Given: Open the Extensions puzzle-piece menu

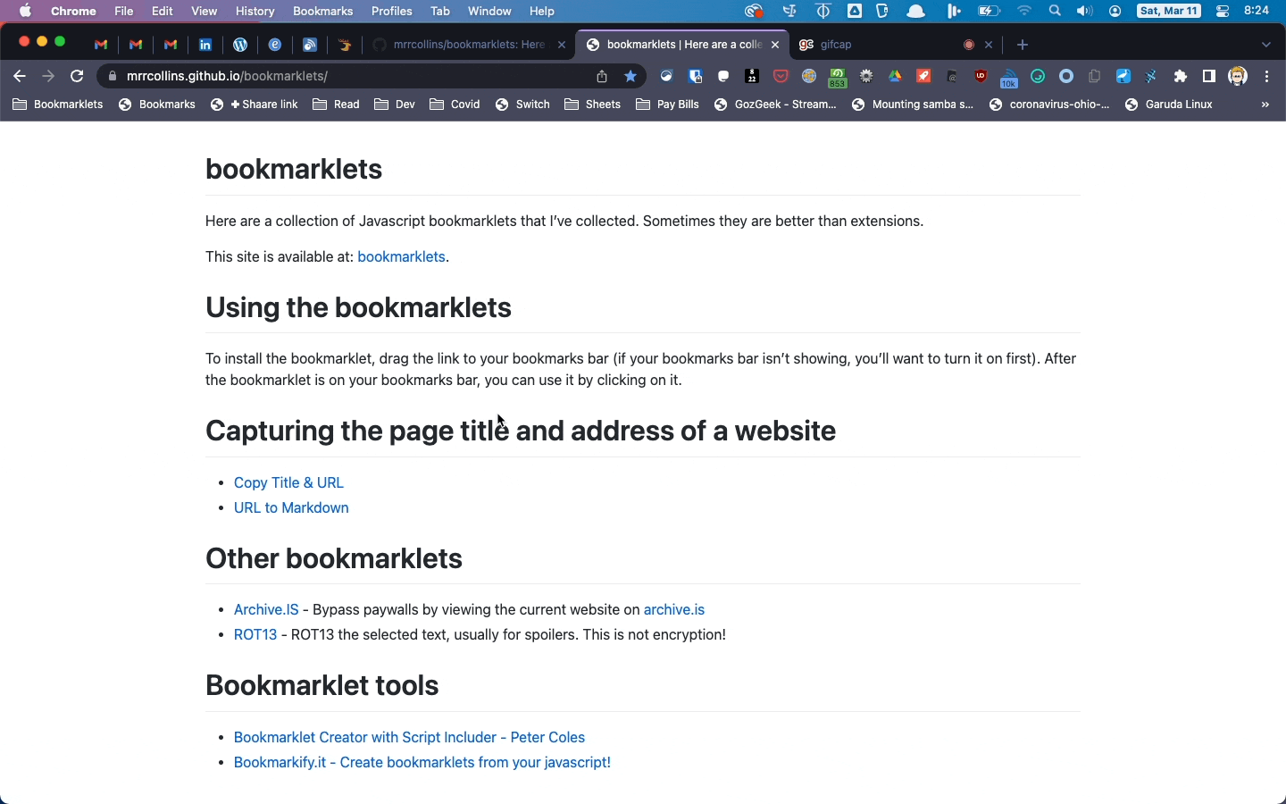Looking at the screenshot, I should click(1181, 78).
